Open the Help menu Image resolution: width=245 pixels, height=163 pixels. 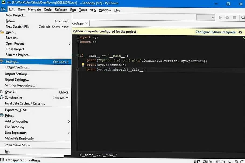(x=118, y=10)
